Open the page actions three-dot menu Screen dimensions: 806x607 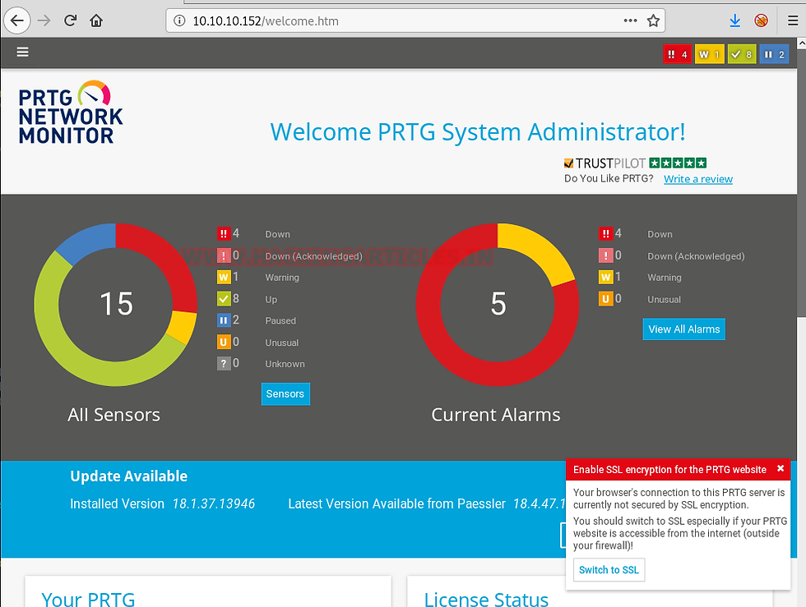pos(630,21)
